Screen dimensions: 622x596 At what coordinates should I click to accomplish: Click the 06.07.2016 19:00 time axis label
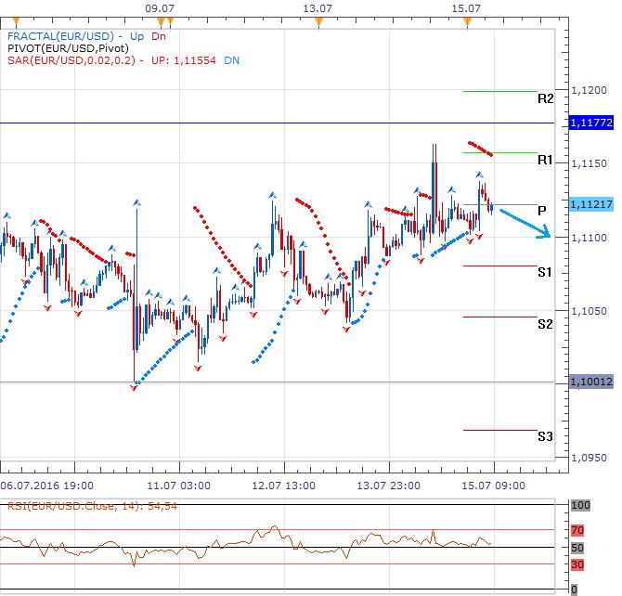point(45,485)
